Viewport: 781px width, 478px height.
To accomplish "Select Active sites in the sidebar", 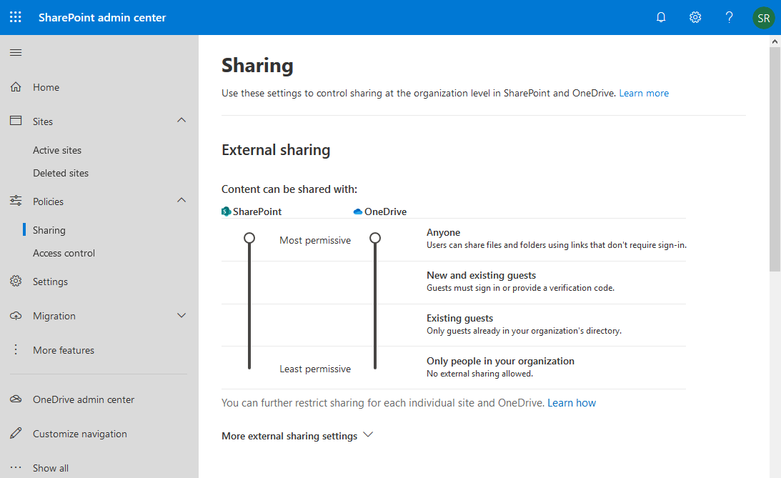I will [x=56, y=149].
